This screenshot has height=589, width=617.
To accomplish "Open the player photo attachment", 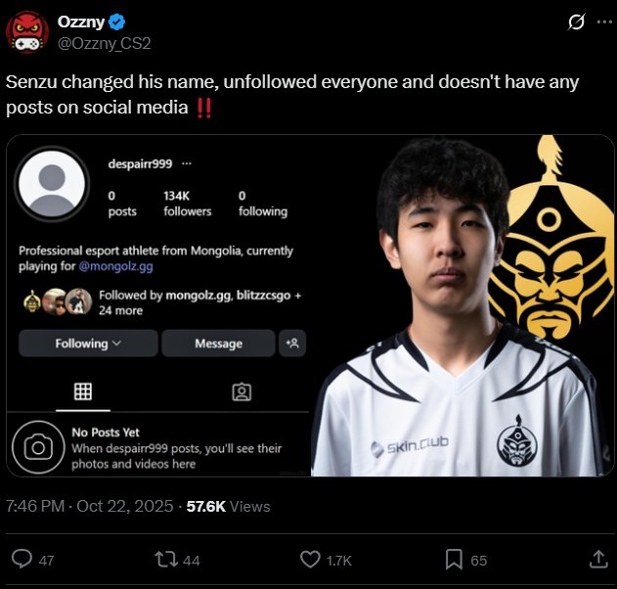I will pyautogui.click(x=463, y=306).
